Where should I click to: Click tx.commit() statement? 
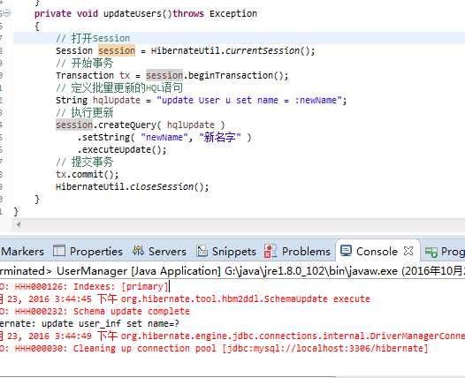88,174
